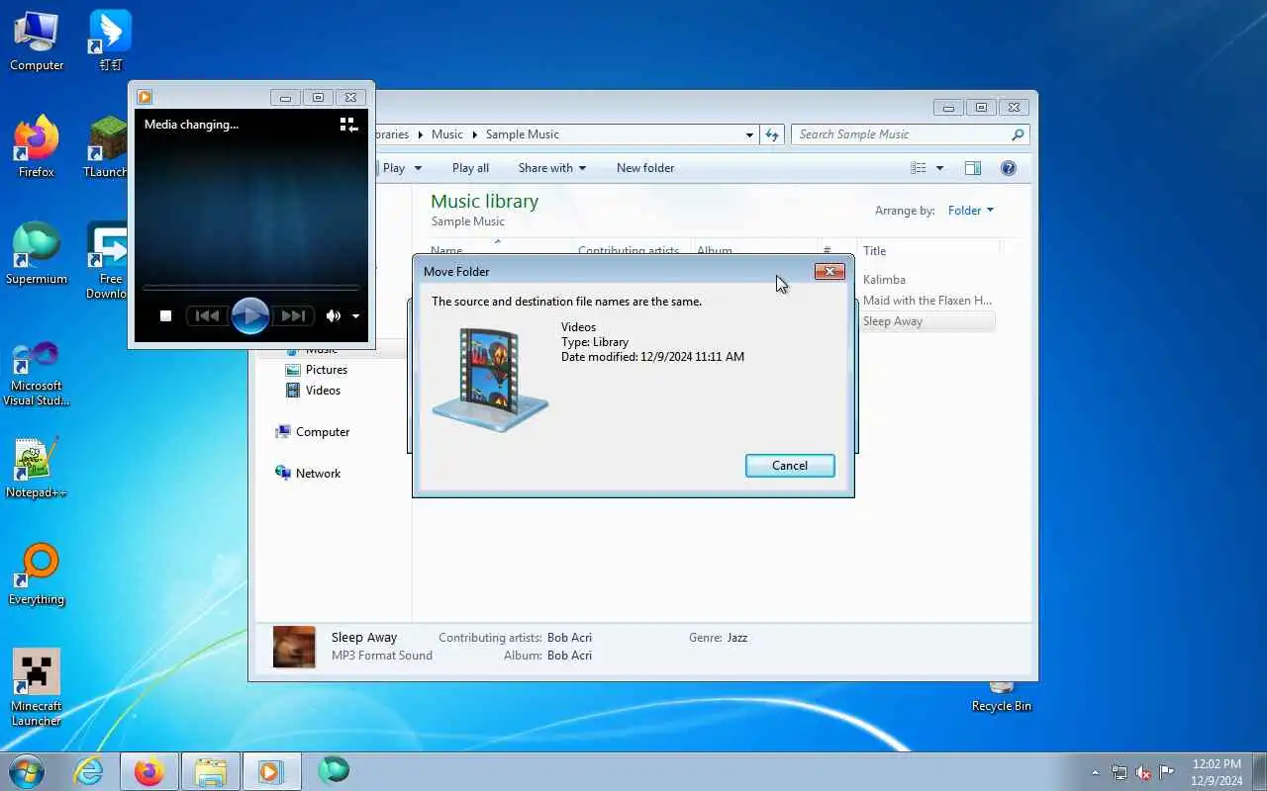Open the view options dropdown arrow
Screen dimensions: 1267x791
[939, 168]
